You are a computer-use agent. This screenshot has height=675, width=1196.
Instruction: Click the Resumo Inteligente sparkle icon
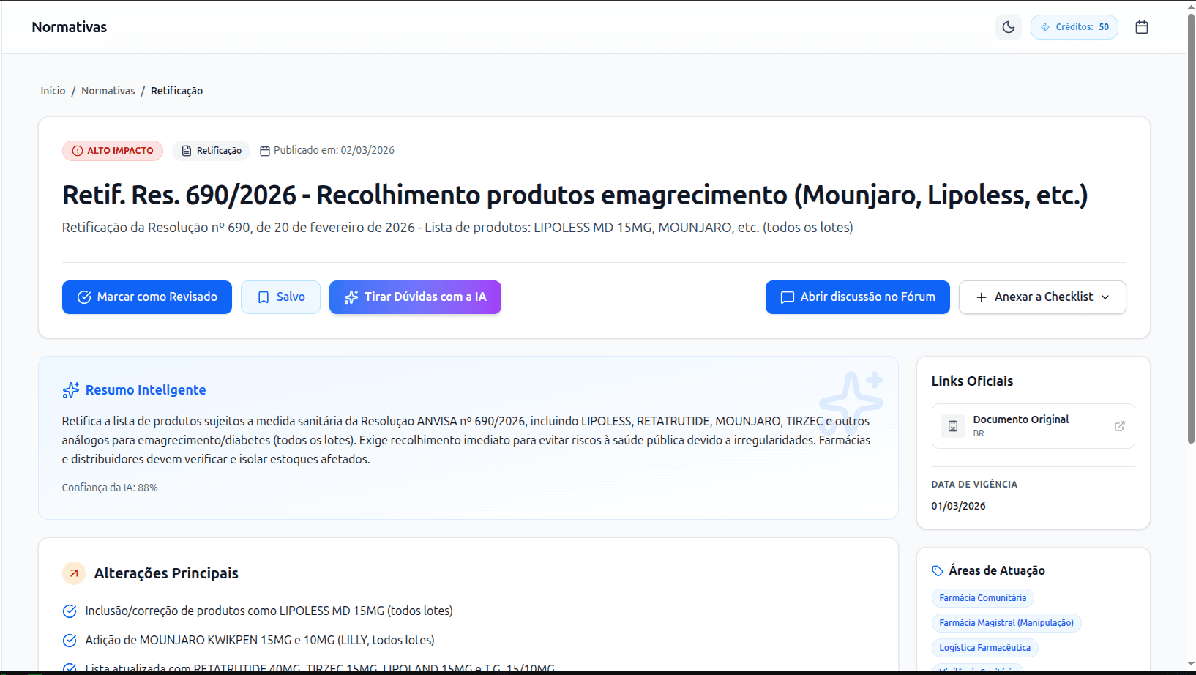point(71,390)
